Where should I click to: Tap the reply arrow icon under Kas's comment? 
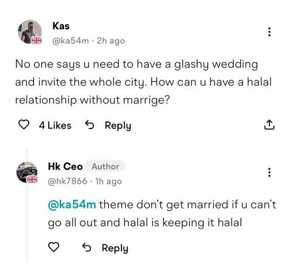(90, 125)
